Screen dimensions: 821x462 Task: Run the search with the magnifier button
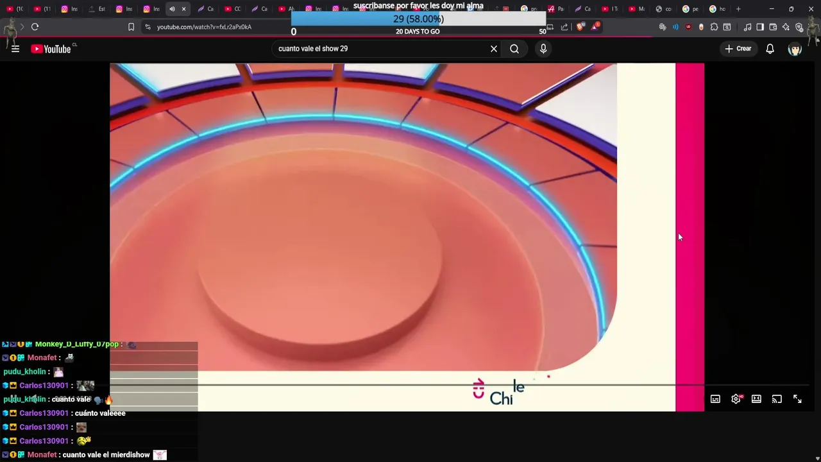[x=514, y=49]
